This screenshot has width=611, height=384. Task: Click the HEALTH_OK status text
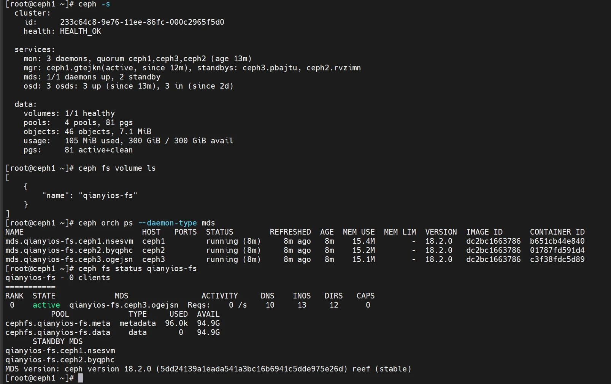(x=80, y=31)
